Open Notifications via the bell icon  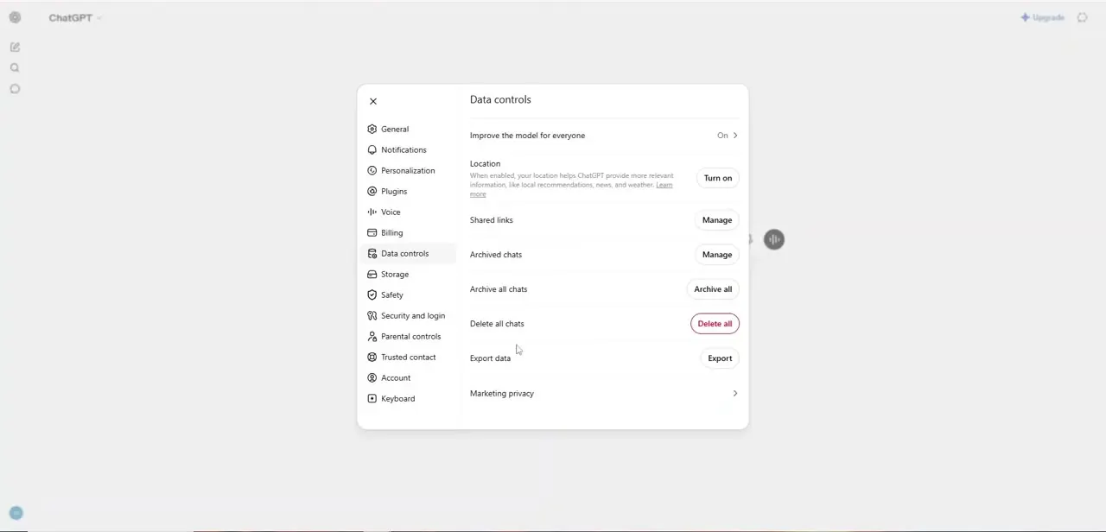pyautogui.click(x=372, y=149)
